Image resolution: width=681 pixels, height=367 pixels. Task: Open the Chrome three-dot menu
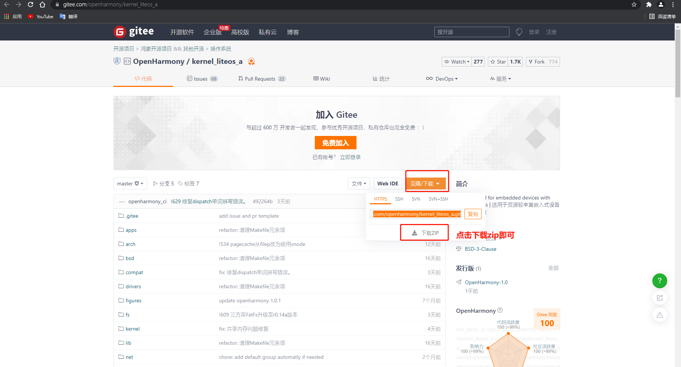(673, 4)
